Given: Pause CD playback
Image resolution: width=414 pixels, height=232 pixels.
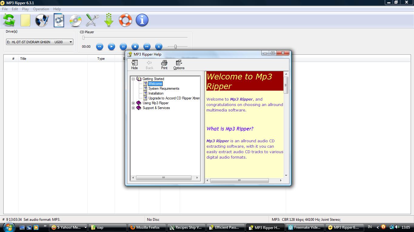Looking at the screenshot, I should (123, 47).
